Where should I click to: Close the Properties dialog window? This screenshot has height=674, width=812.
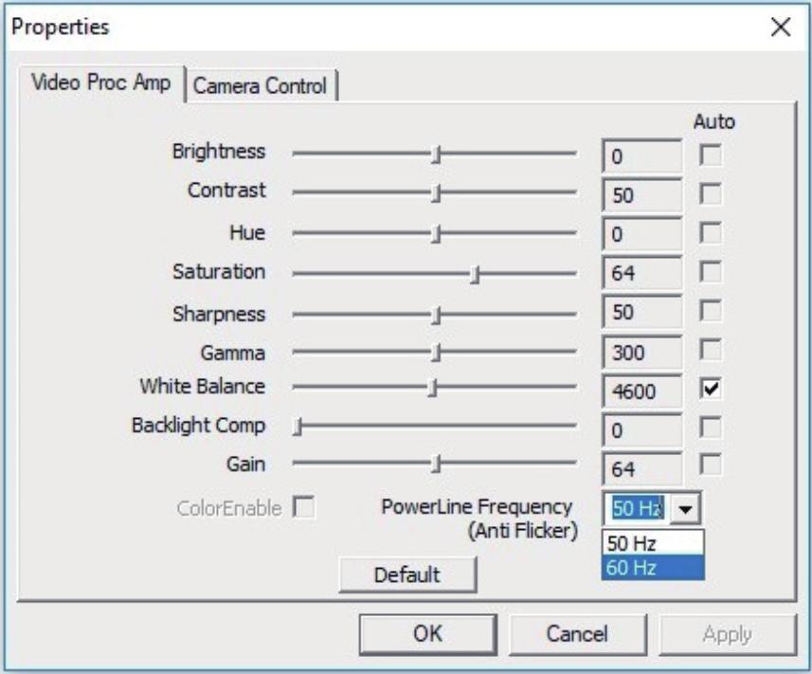[x=781, y=27]
